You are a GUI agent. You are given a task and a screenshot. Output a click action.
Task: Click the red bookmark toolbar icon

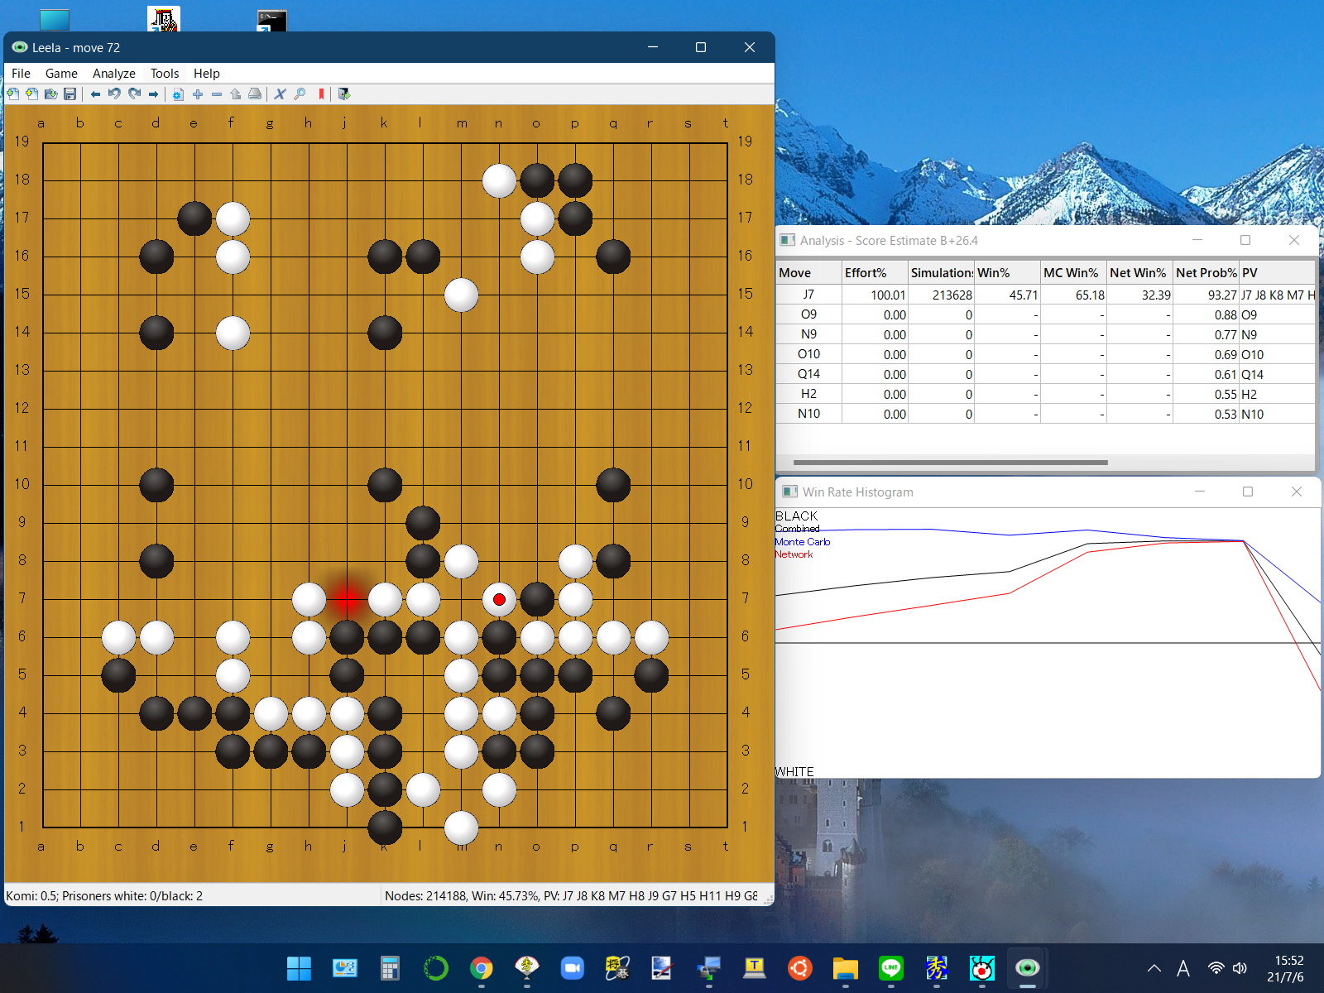click(x=321, y=94)
